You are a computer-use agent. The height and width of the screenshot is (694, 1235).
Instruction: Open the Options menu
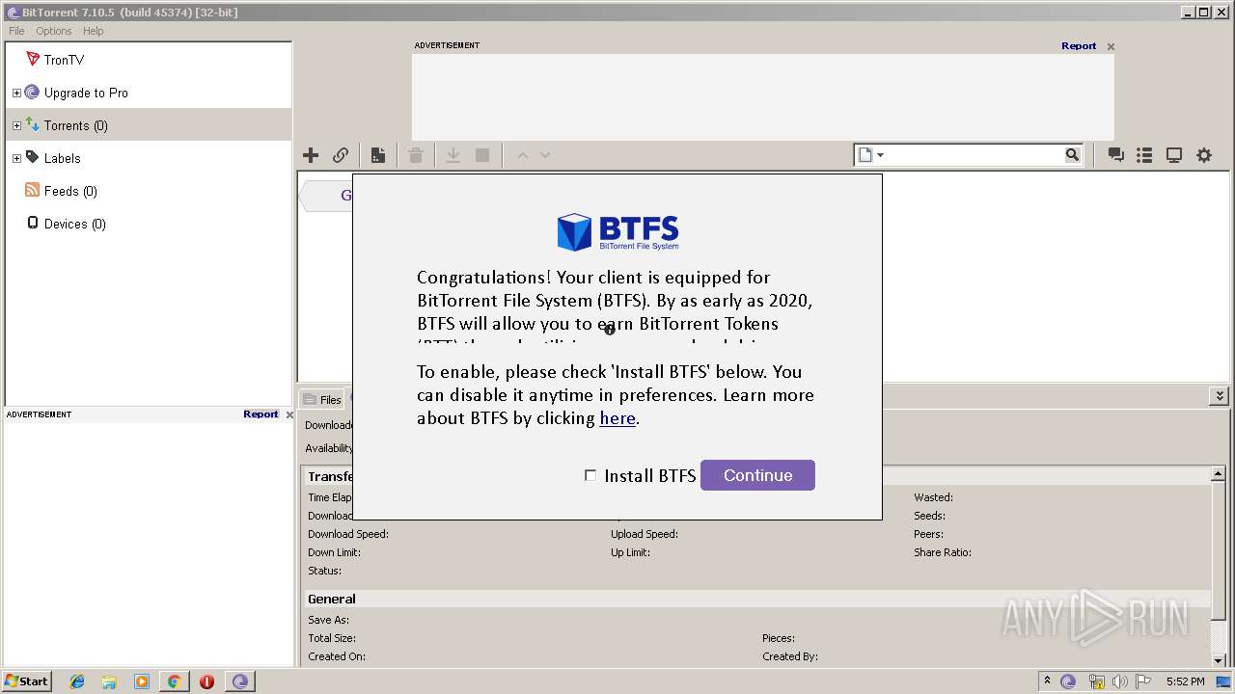click(54, 31)
